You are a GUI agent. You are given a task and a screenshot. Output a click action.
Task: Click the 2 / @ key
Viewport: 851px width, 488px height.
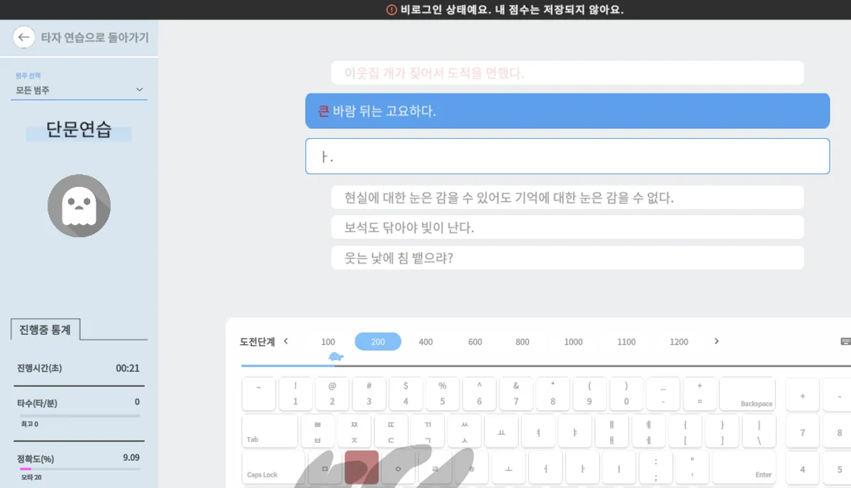pyautogui.click(x=333, y=394)
